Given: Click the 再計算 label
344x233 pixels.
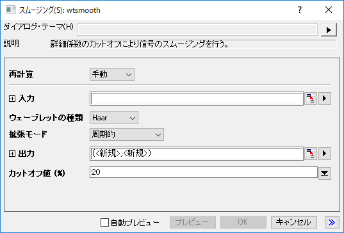Looking at the screenshot, I should [21, 74].
